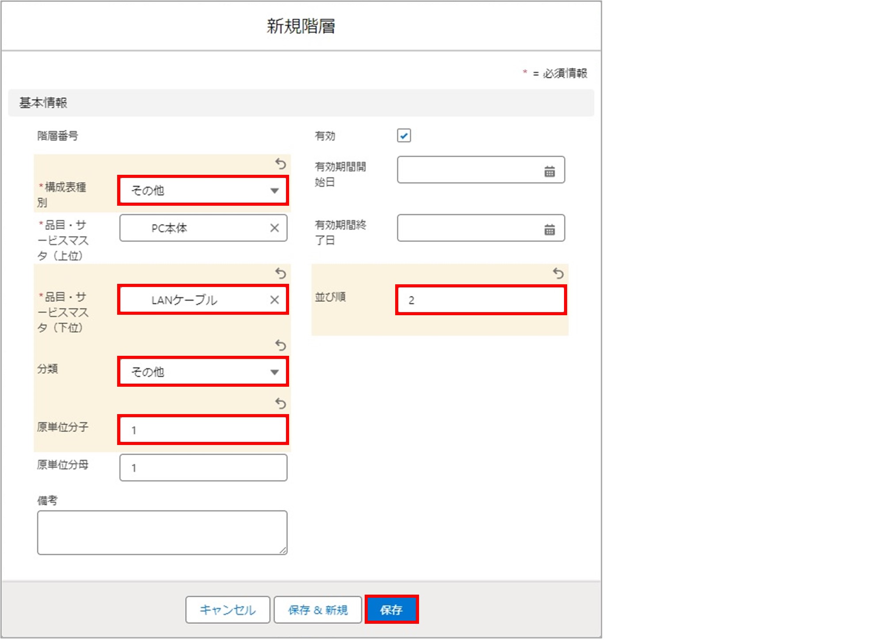Open calendar for 有効期間終了日
The height and width of the screenshot is (641, 896).
point(549,230)
